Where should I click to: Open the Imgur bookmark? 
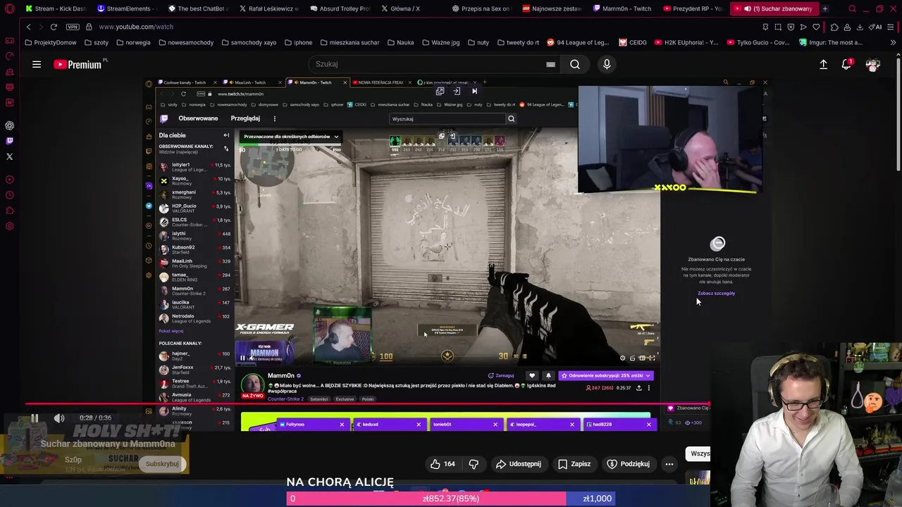(831, 42)
